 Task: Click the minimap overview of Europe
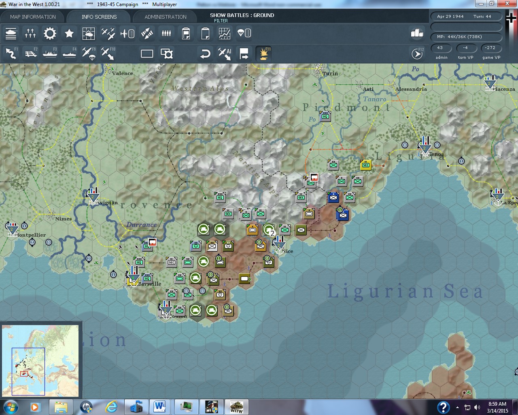click(x=40, y=361)
